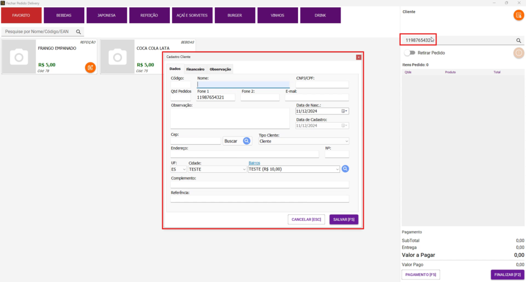Open the UF state dropdown
Screen dimensions: 526x282
click(184, 169)
